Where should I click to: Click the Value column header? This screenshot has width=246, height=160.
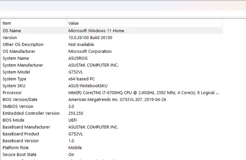[145, 23]
